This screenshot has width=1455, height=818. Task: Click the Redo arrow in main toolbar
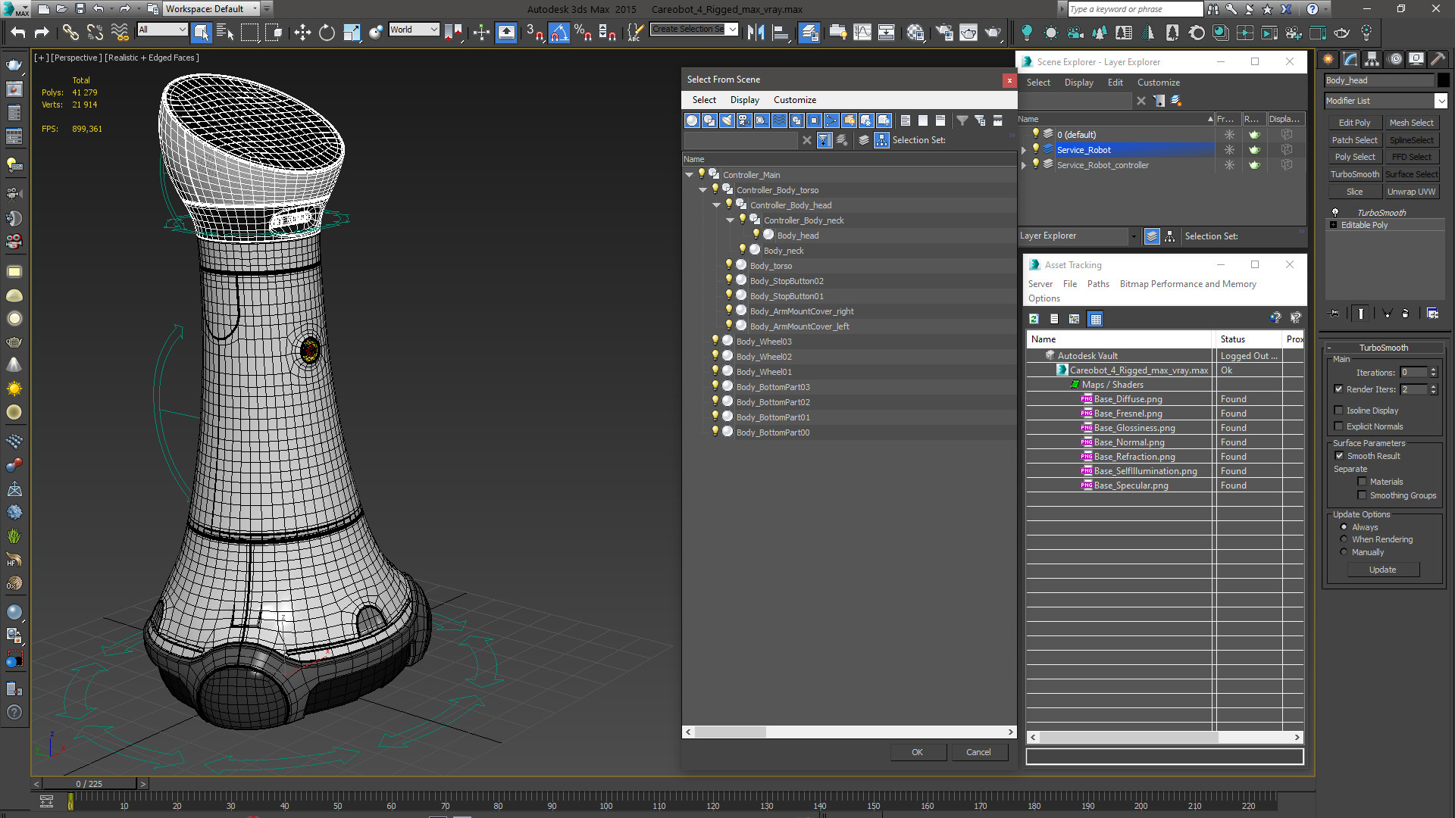42,32
